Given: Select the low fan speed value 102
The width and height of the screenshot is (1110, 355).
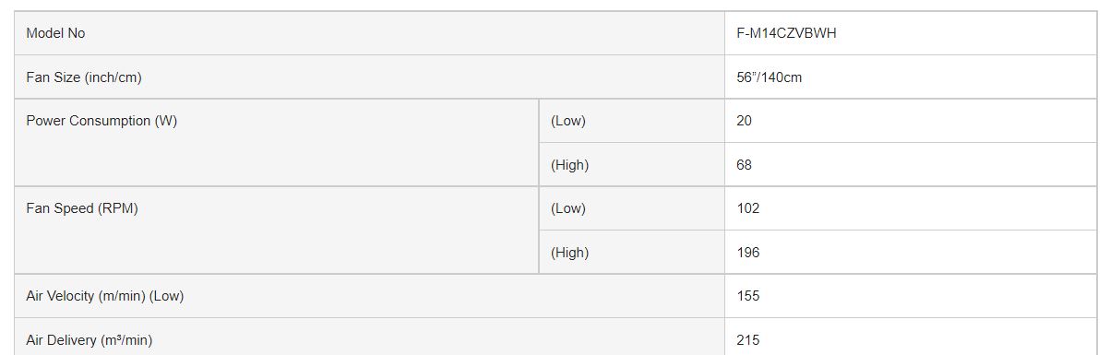Looking at the screenshot, I should [747, 208].
